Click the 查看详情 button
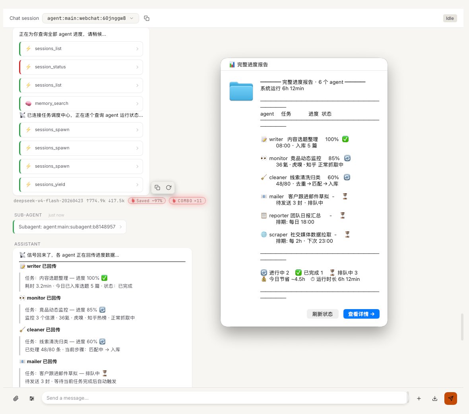 point(361,314)
